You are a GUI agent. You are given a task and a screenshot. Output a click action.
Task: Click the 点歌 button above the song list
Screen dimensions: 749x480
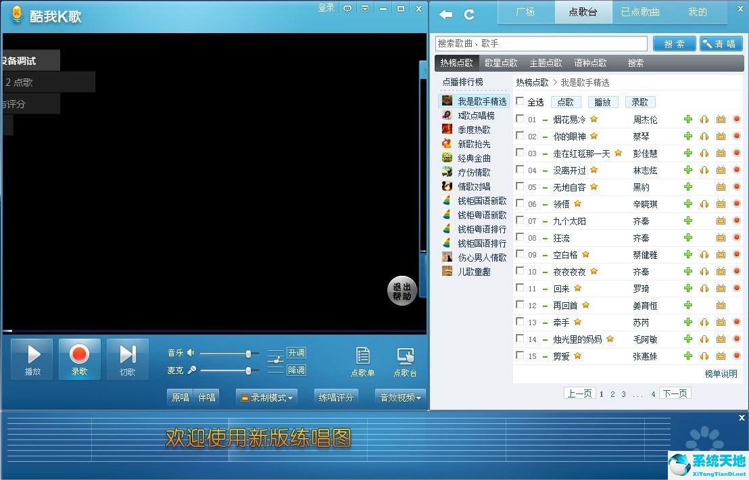tap(566, 101)
